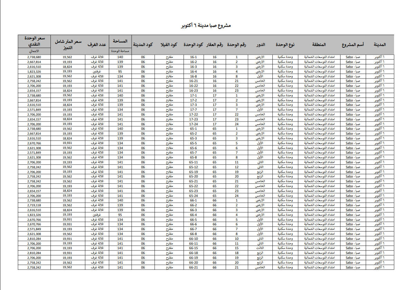Click the الاجمالي sub-header cell
The width and height of the screenshot is (411, 290).
[x=34, y=51]
